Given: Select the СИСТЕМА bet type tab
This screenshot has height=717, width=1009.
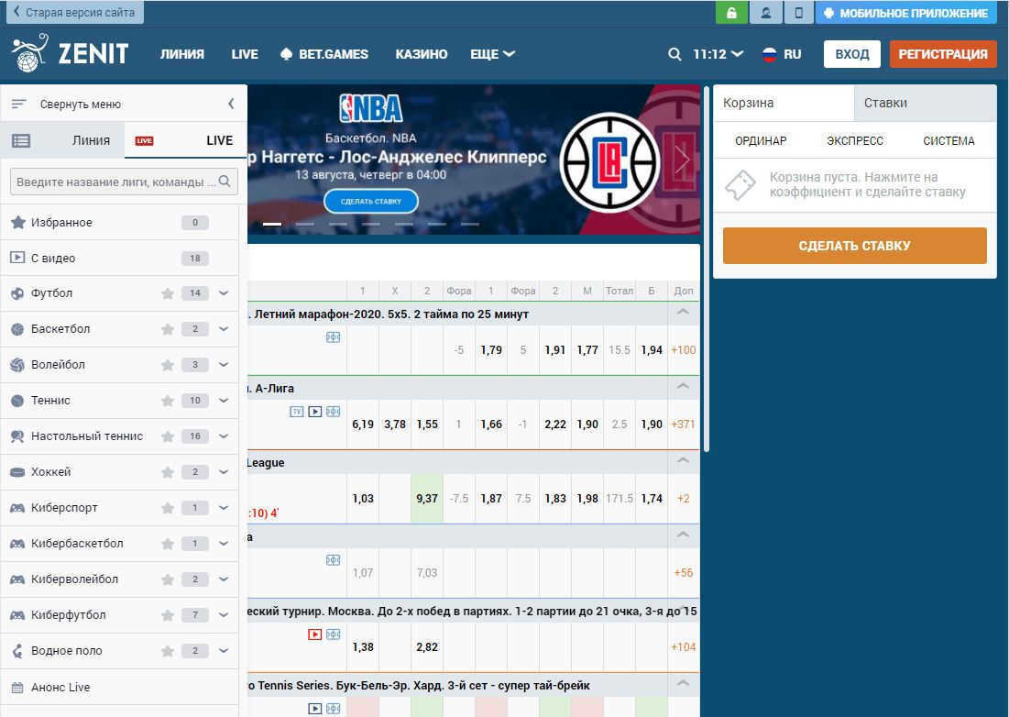Looking at the screenshot, I should [x=949, y=141].
